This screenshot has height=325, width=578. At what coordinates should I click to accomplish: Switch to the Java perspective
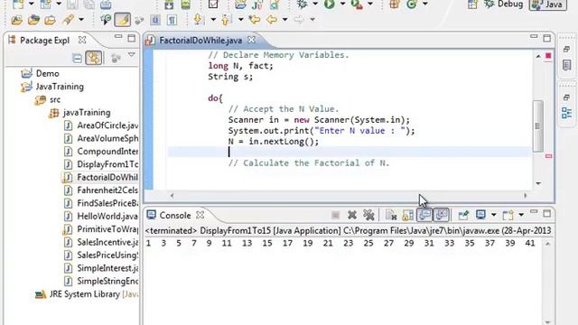548,5
